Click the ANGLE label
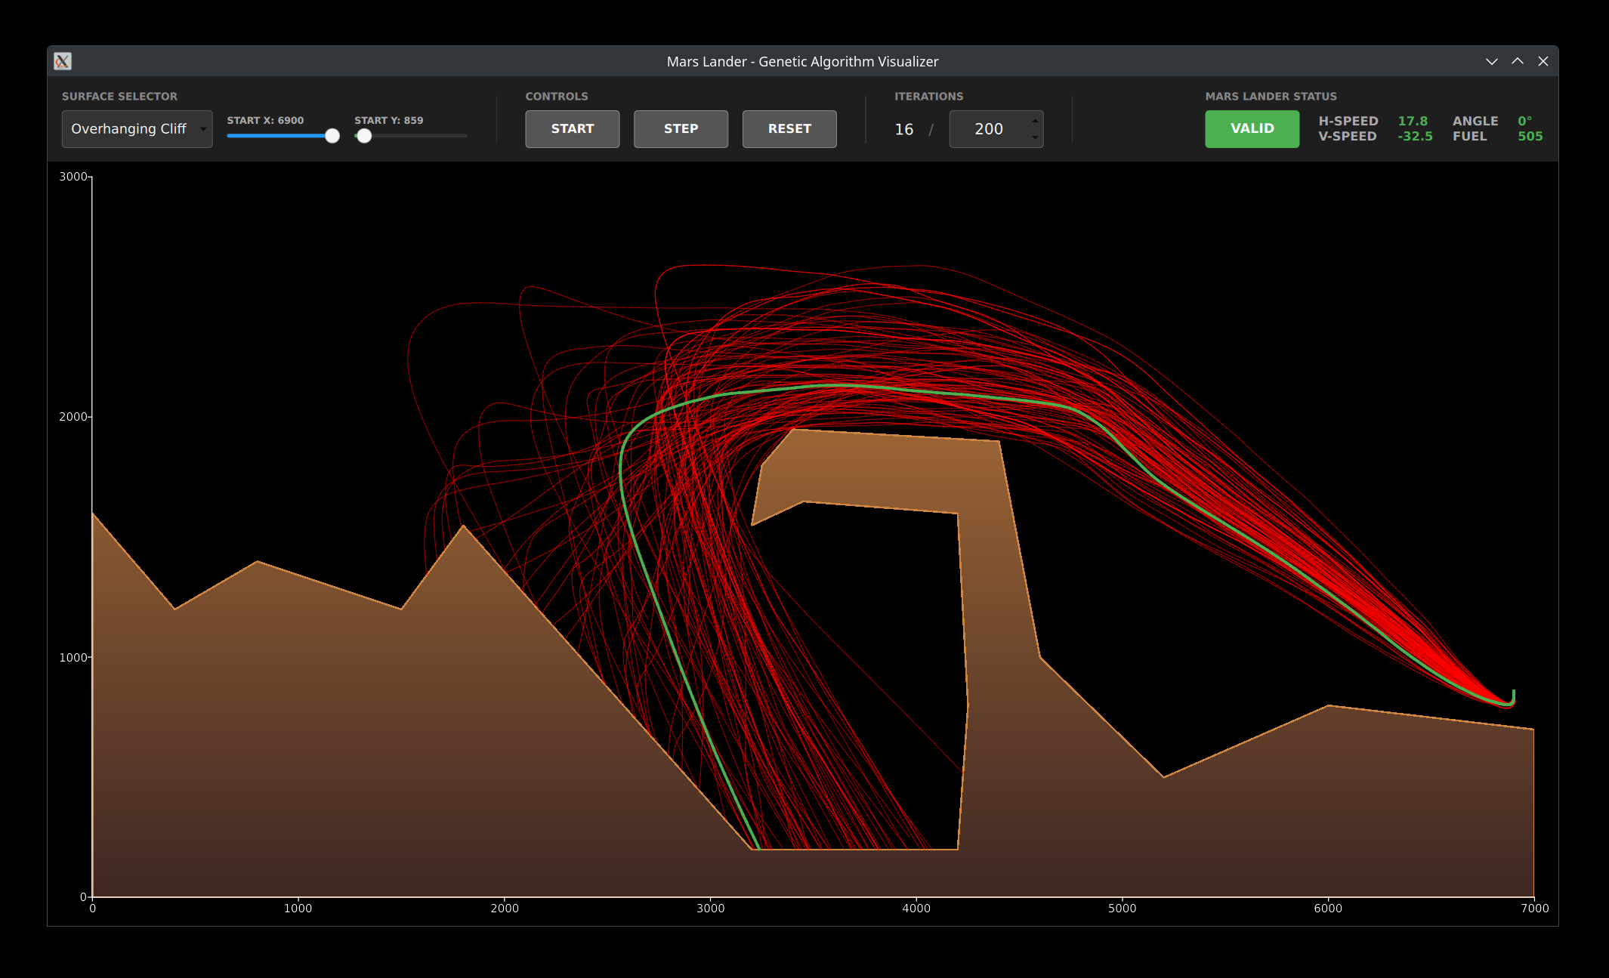 (1475, 121)
